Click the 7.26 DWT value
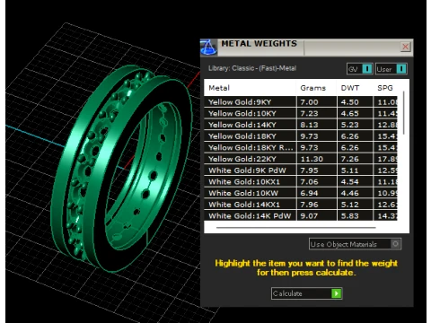The image size is (431, 323). 350,159
